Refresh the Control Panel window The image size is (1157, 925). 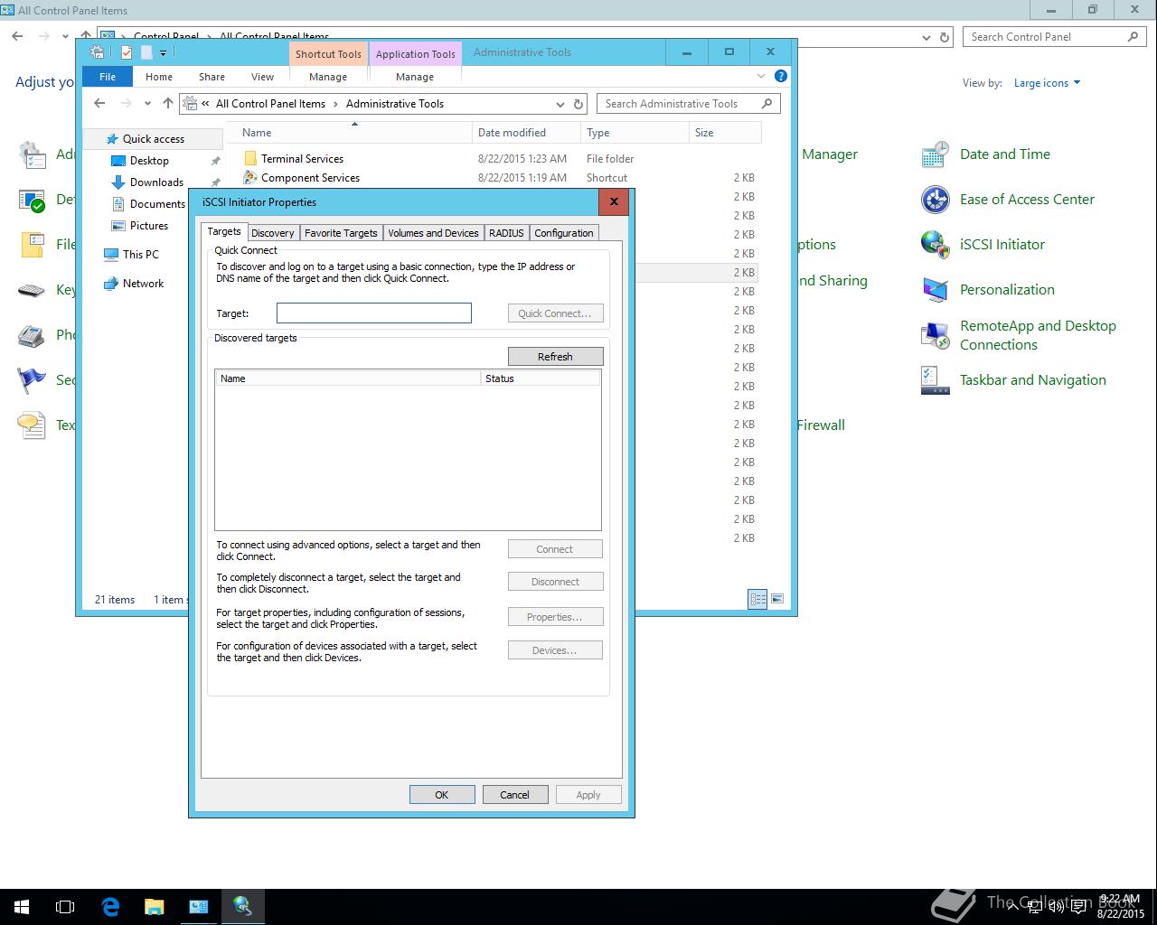(945, 37)
